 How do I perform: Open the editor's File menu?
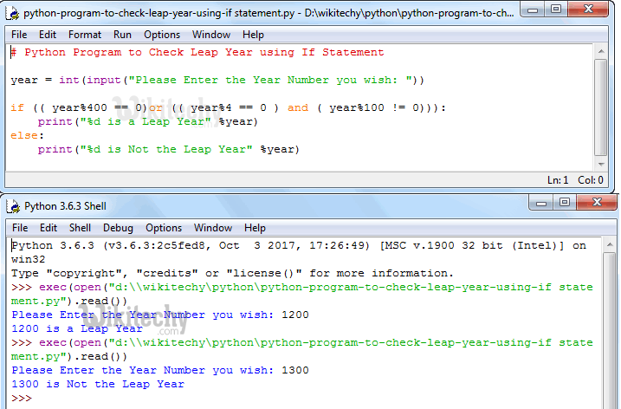19,35
